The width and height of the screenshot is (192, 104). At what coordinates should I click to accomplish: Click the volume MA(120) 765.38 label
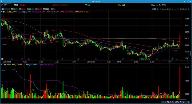(x=47, y=65)
